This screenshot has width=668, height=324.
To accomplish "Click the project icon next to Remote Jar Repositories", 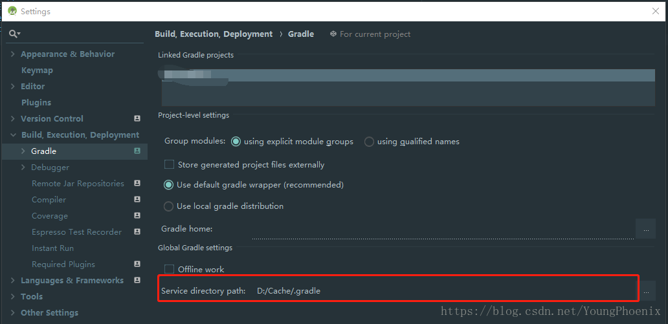I will [137, 183].
